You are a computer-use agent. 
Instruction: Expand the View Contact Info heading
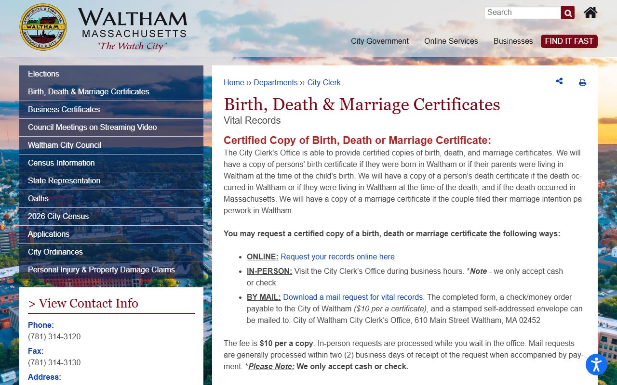(x=83, y=303)
